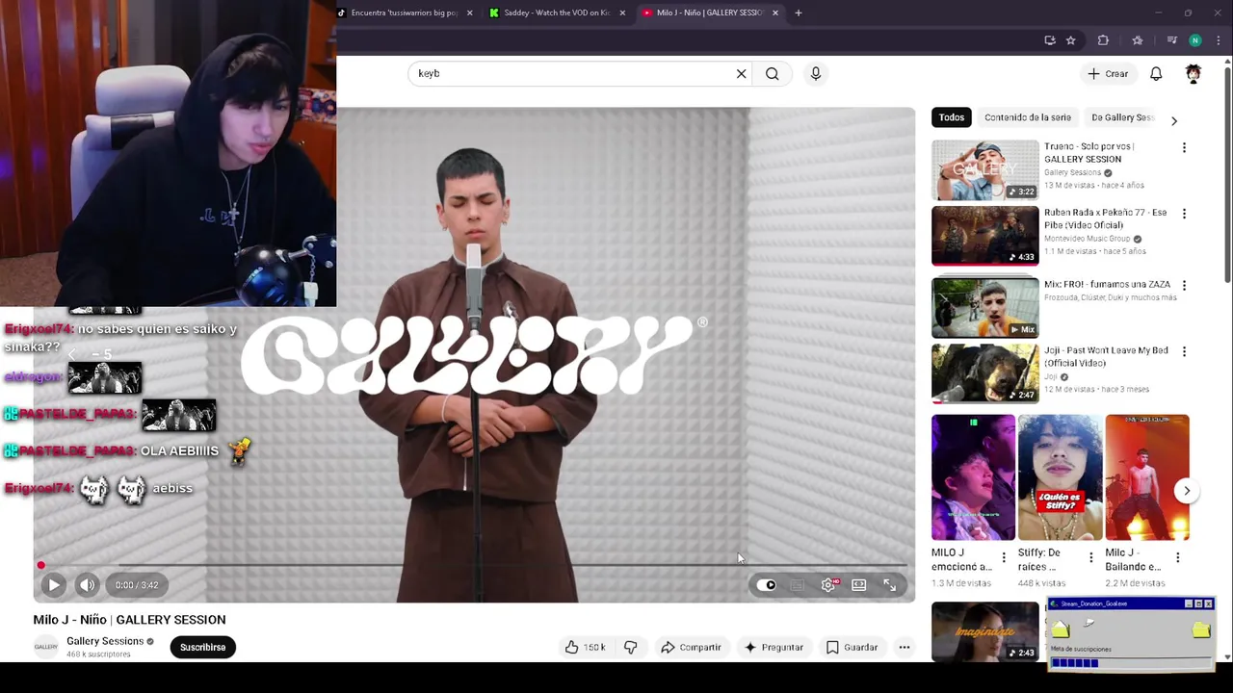
Task: Open the bookmarks/favorites toolbar star icon
Action: 1138,40
